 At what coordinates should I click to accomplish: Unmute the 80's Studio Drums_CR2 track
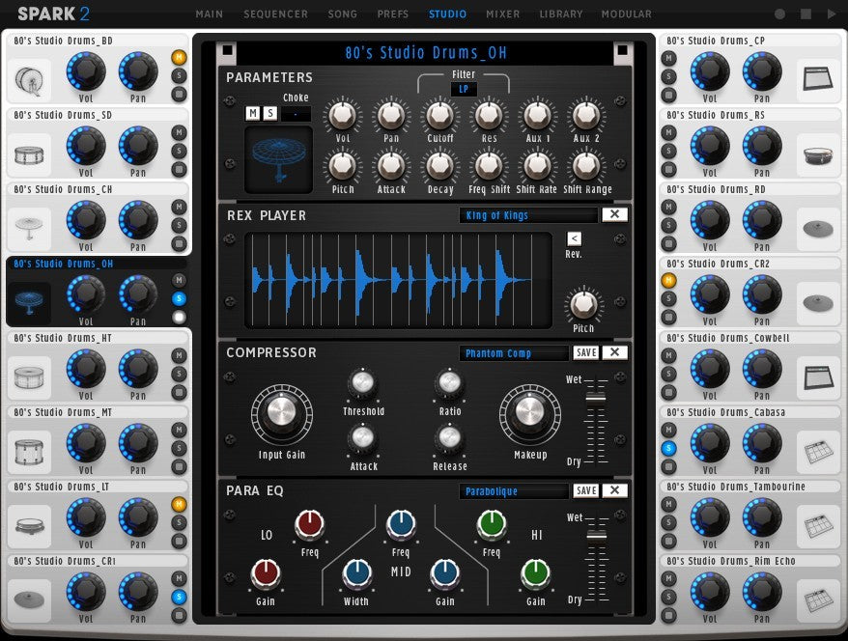pos(669,280)
